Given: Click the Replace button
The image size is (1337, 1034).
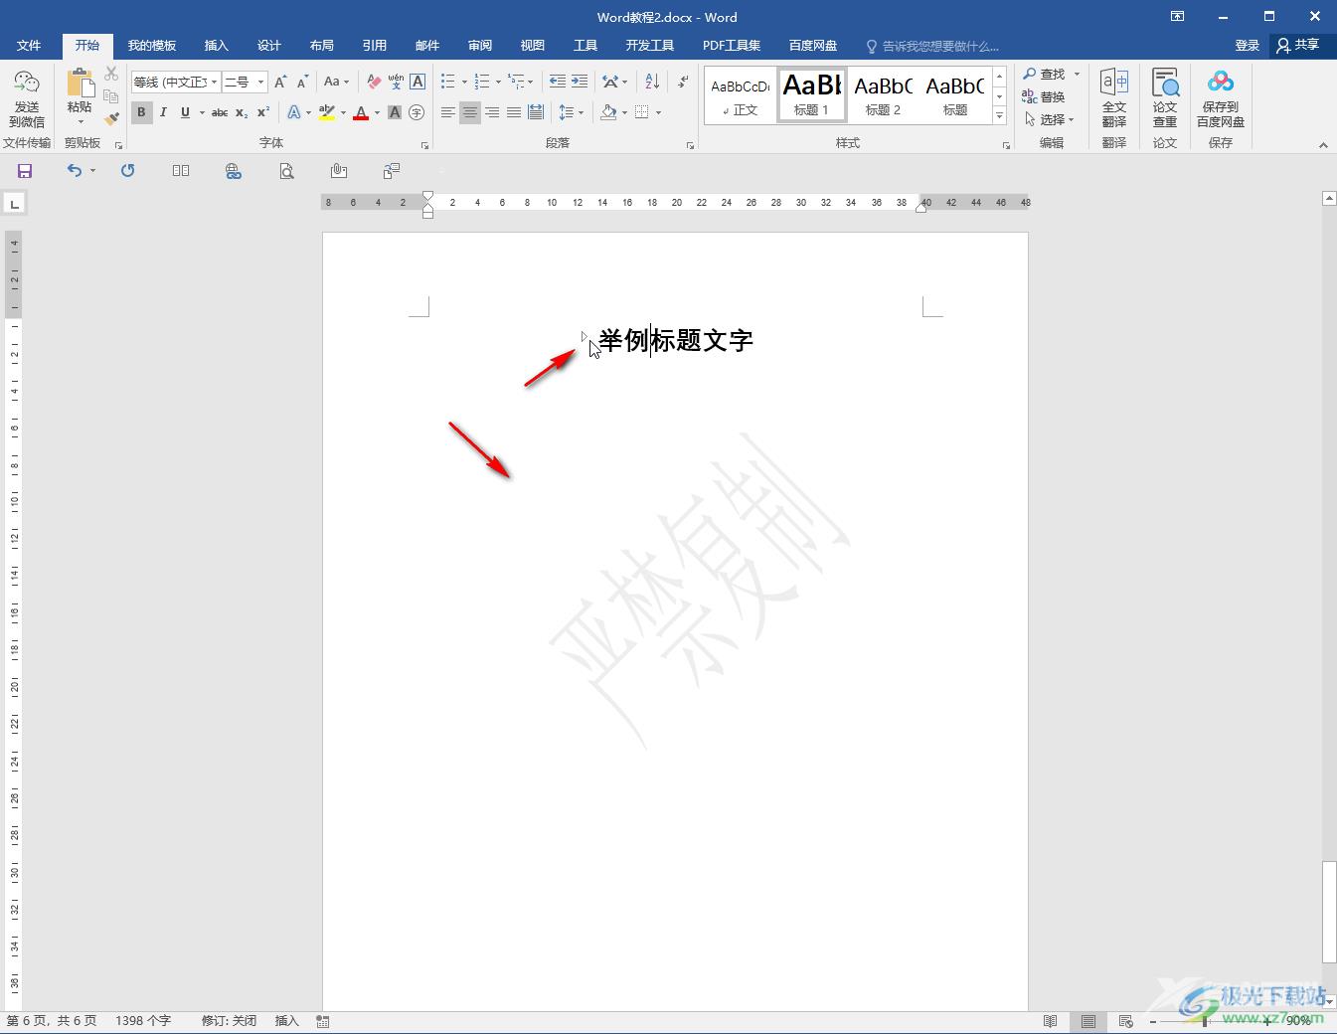Looking at the screenshot, I should click(1044, 97).
